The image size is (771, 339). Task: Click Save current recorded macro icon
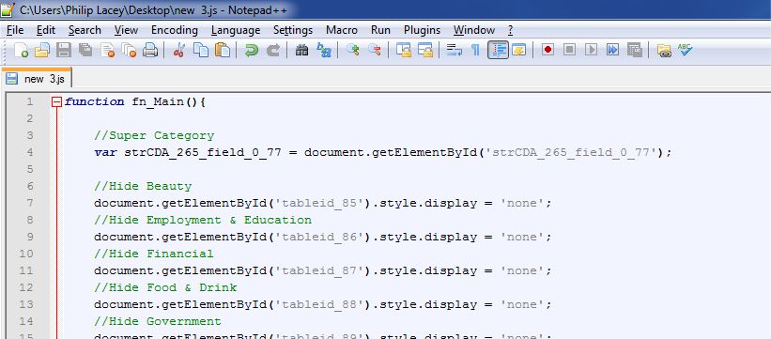[634, 50]
